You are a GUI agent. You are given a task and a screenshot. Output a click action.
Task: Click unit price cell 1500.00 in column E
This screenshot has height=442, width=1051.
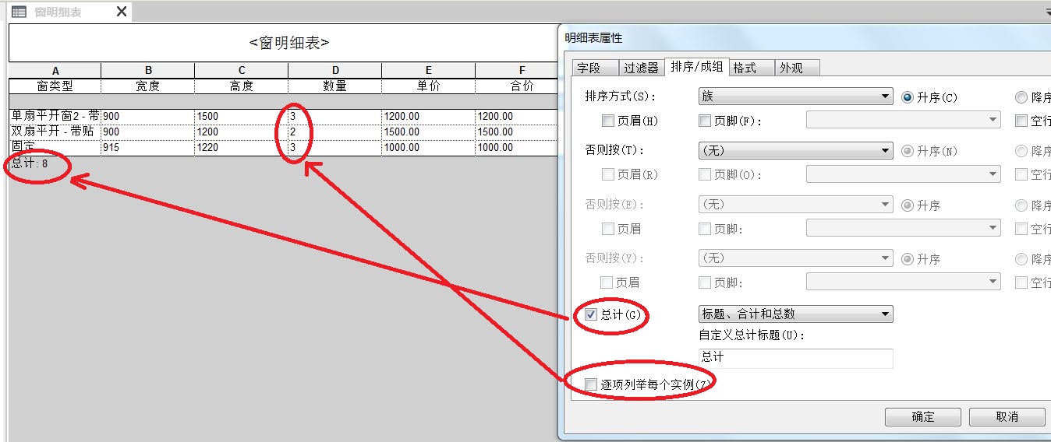pos(428,132)
